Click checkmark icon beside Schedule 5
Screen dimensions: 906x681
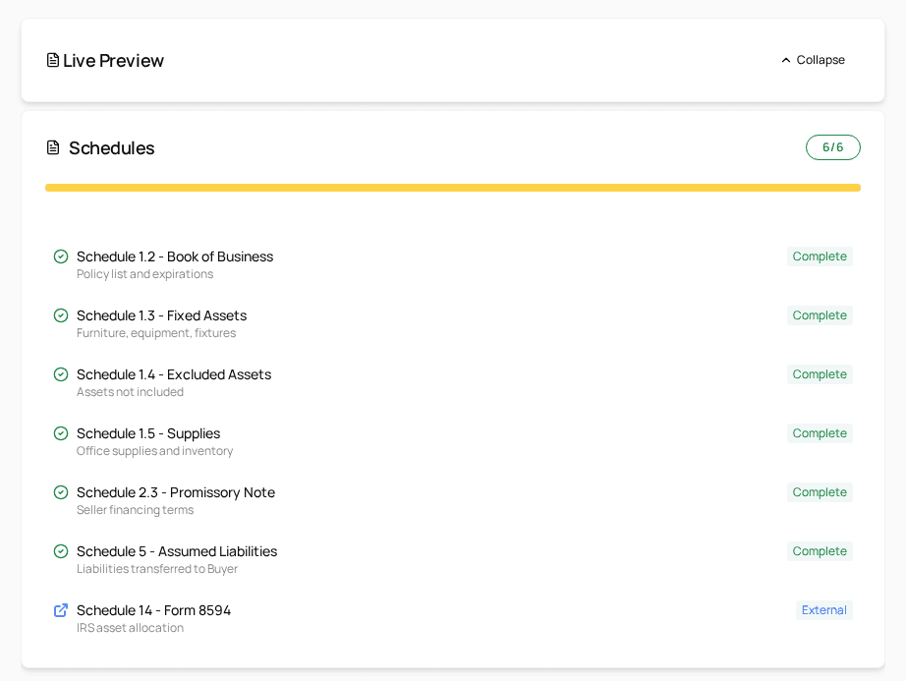click(x=61, y=551)
